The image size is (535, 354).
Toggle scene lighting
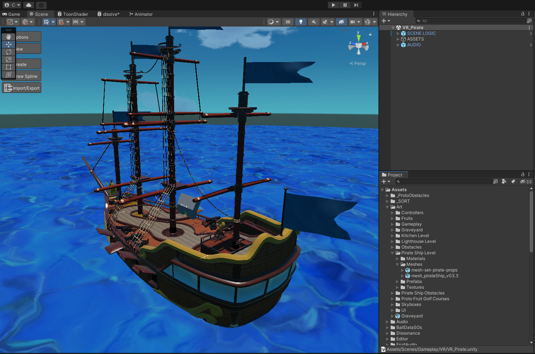pos(301,22)
